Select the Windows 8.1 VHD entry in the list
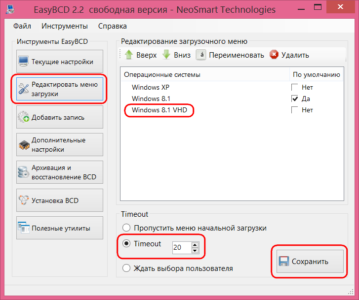This screenshot has height=300, width=359. [160, 110]
